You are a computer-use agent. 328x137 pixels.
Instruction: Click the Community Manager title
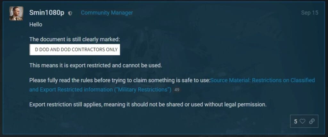tap(107, 13)
